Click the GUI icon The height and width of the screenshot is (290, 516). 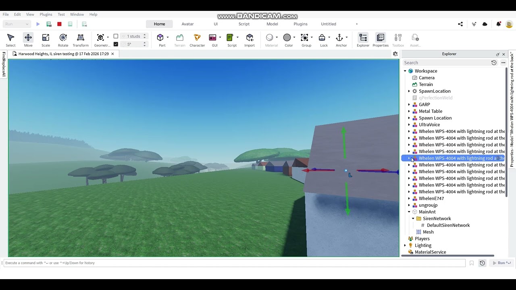pyautogui.click(x=212, y=37)
